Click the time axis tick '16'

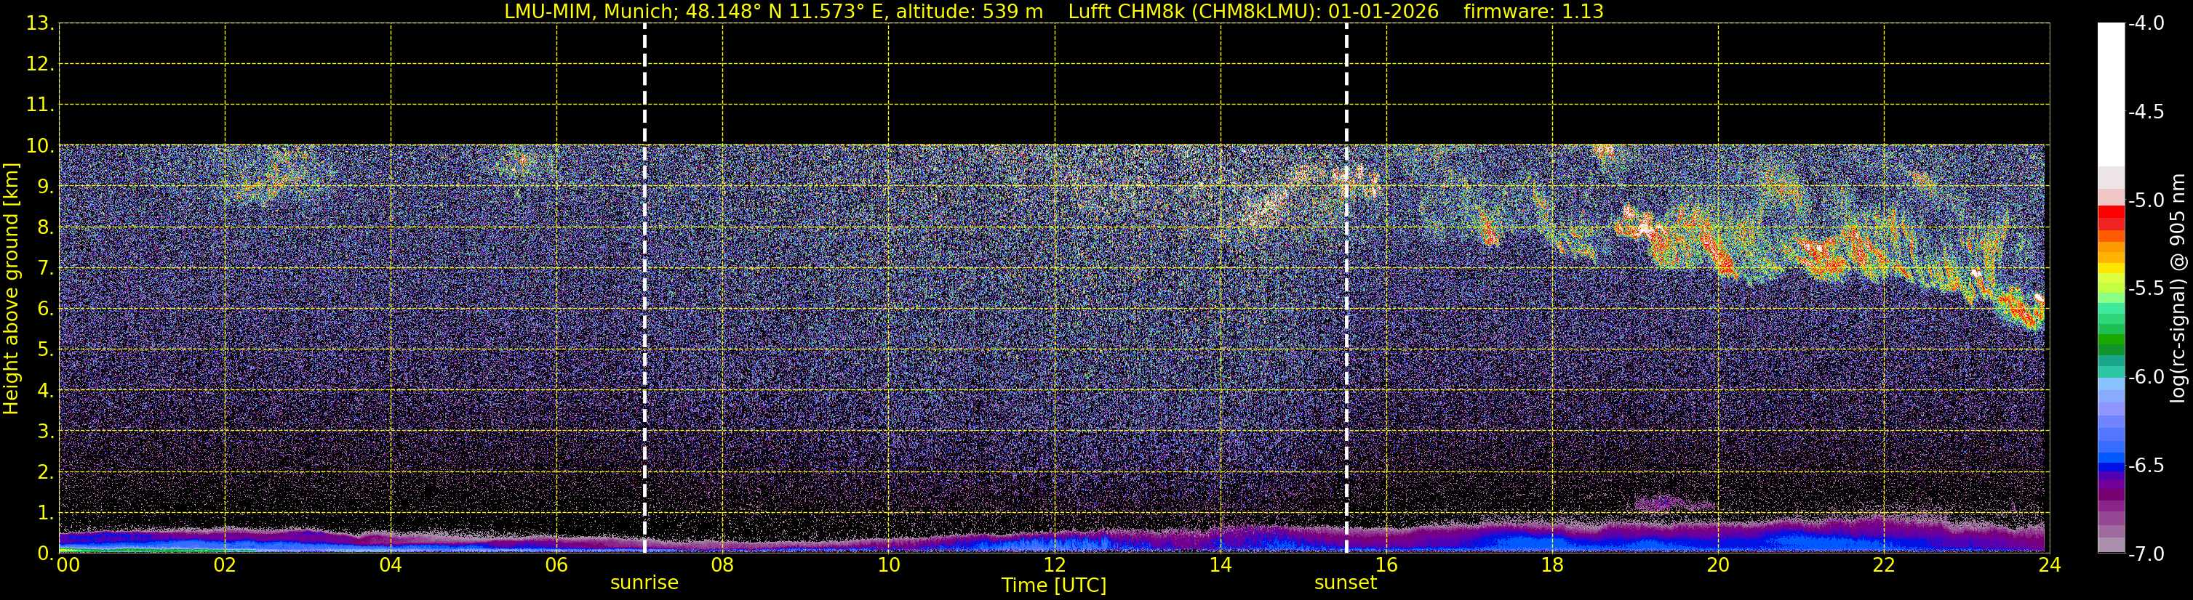1387,565
